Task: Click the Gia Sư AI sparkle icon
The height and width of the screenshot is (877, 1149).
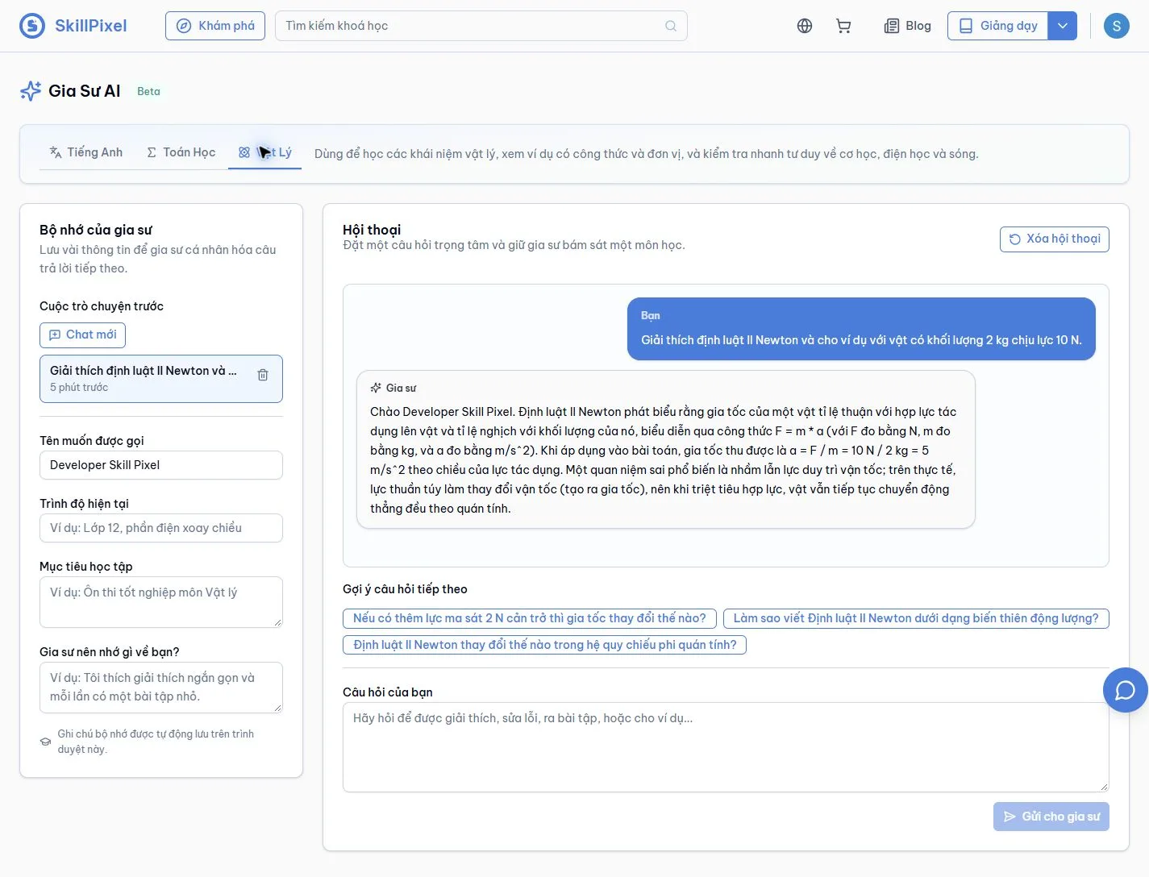Action: coord(31,91)
